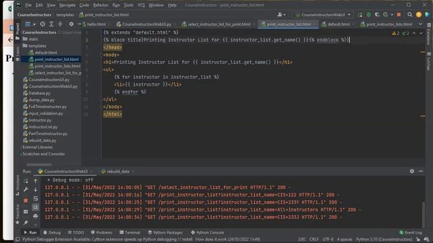
Task: Click the Debug bug icon in the main toolbar
Action: point(369,15)
